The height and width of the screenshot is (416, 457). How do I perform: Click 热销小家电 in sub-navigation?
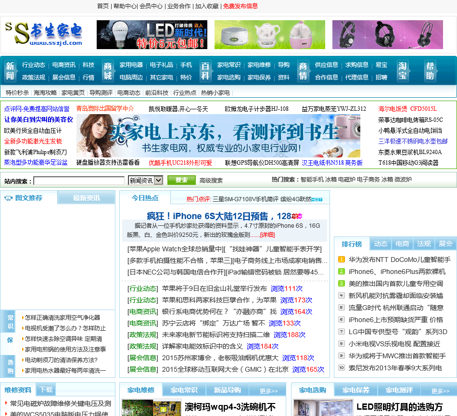pos(216,93)
